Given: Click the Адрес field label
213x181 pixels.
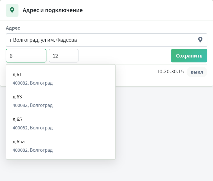Looking at the screenshot, I should pyautogui.click(x=13, y=28).
